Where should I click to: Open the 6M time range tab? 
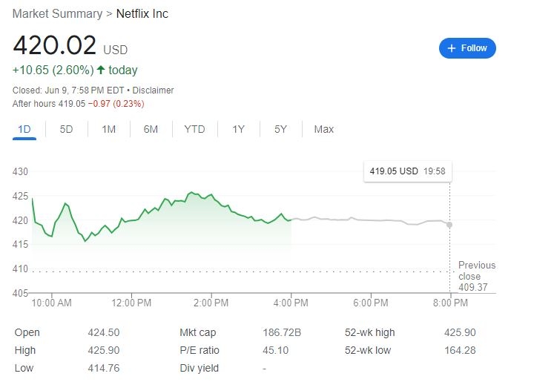coord(151,129)
